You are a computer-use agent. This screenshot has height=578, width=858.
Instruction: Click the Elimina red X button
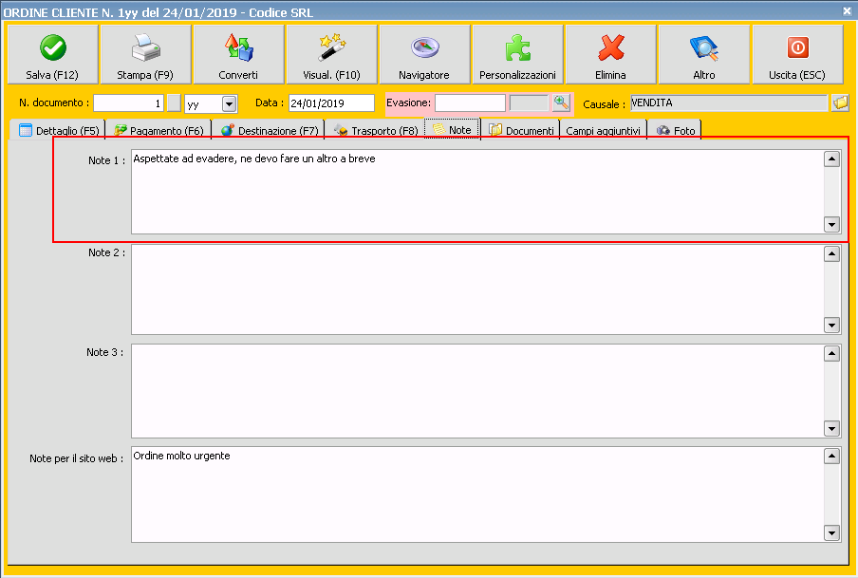[x=610, y=54]
